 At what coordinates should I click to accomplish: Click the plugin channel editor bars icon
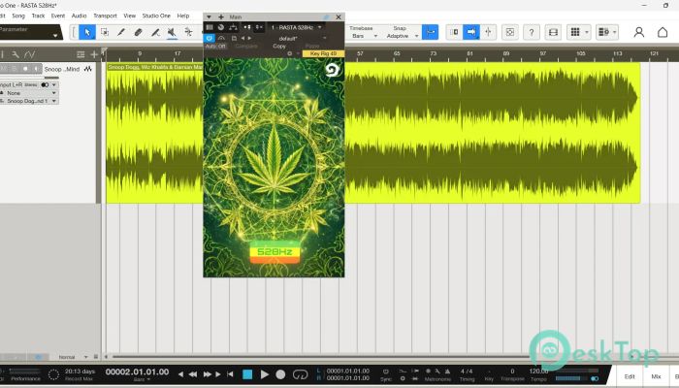[210, 27]
